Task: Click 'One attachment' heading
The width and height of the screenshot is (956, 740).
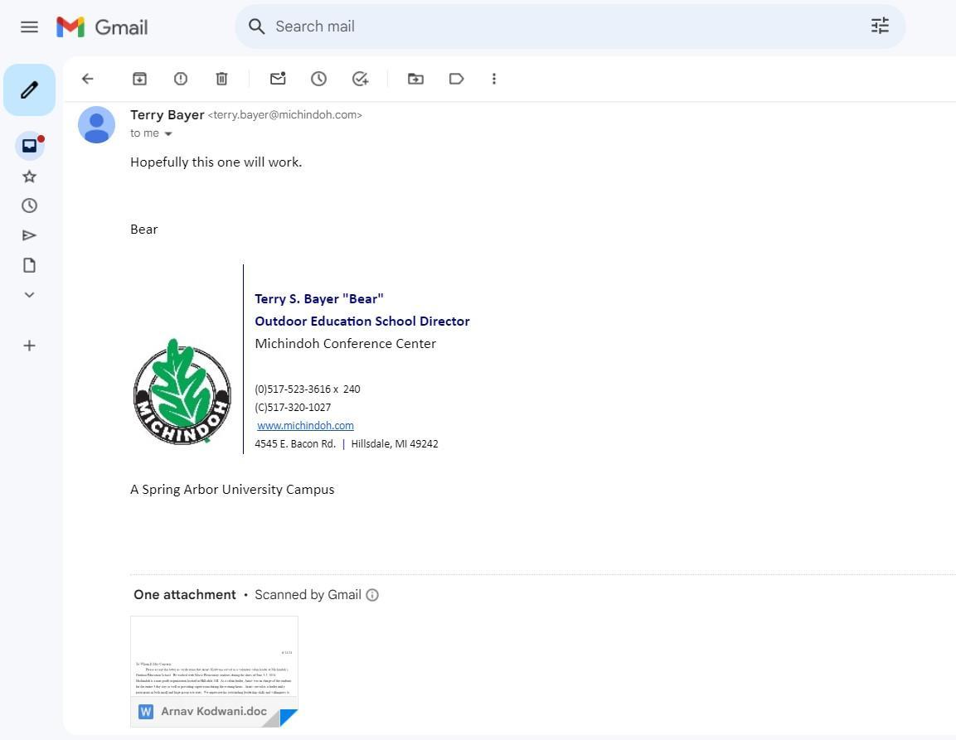Action: (185, 595)
